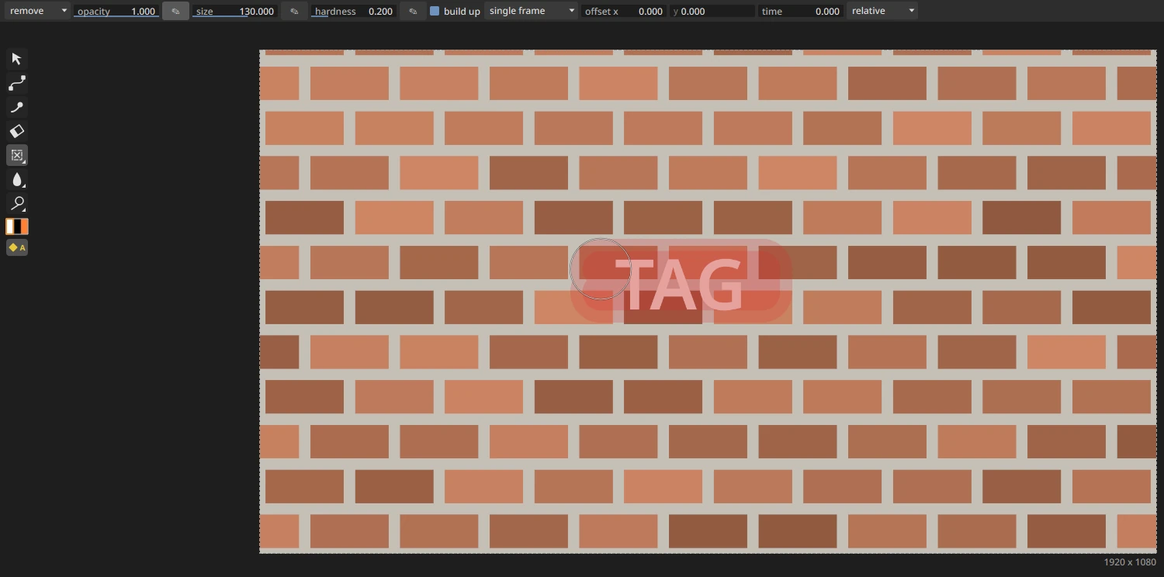Click the hardness slider field
The image size is (1164, 577).
(x=354, y=11)
